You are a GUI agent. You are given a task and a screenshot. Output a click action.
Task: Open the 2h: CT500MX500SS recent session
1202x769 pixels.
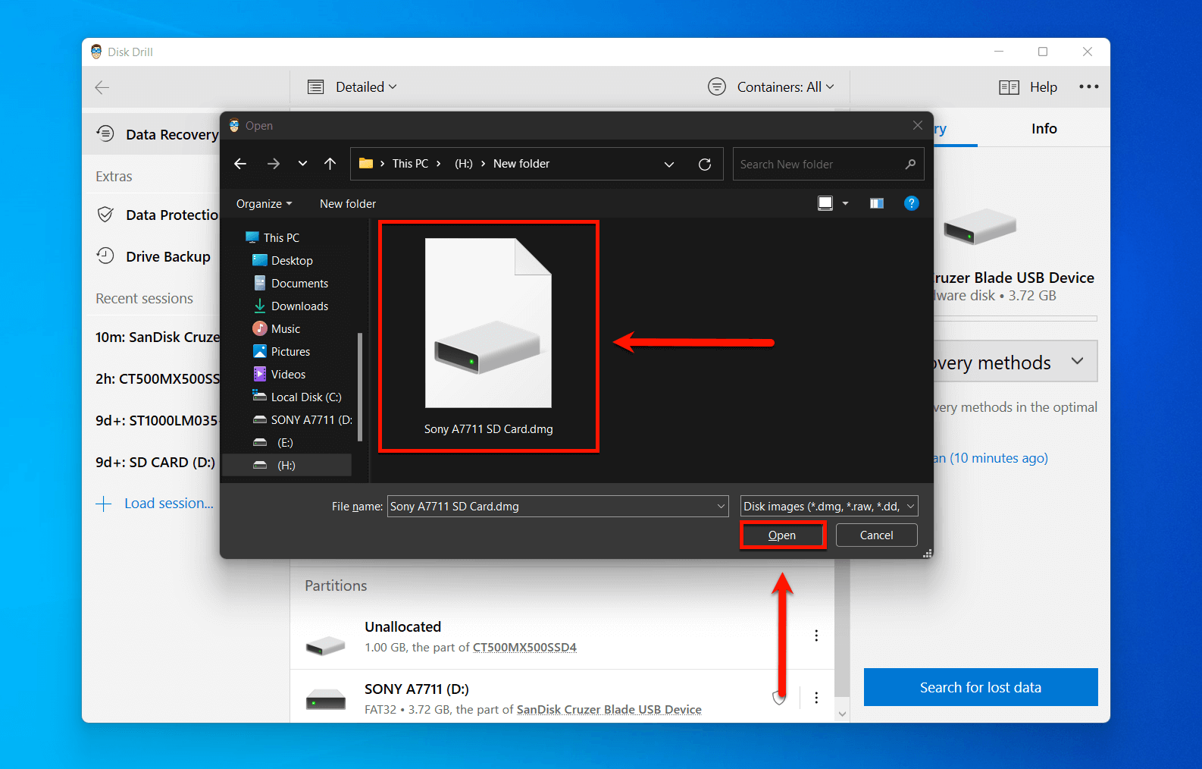tap(157, 378)
